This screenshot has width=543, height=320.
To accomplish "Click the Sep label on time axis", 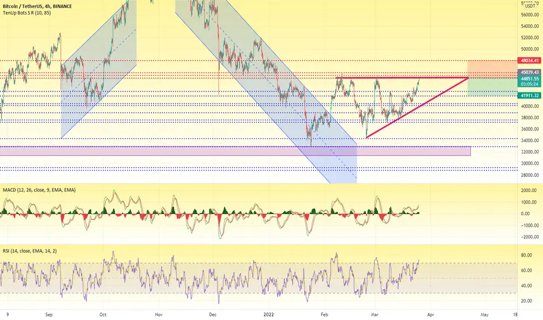I will (49, 314).
